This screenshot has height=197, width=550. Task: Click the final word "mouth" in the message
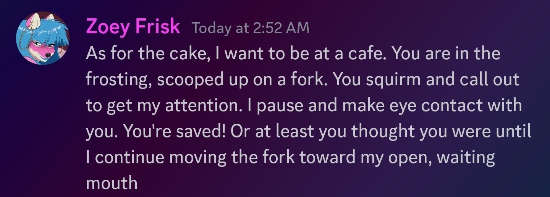(x=112, y=184)
